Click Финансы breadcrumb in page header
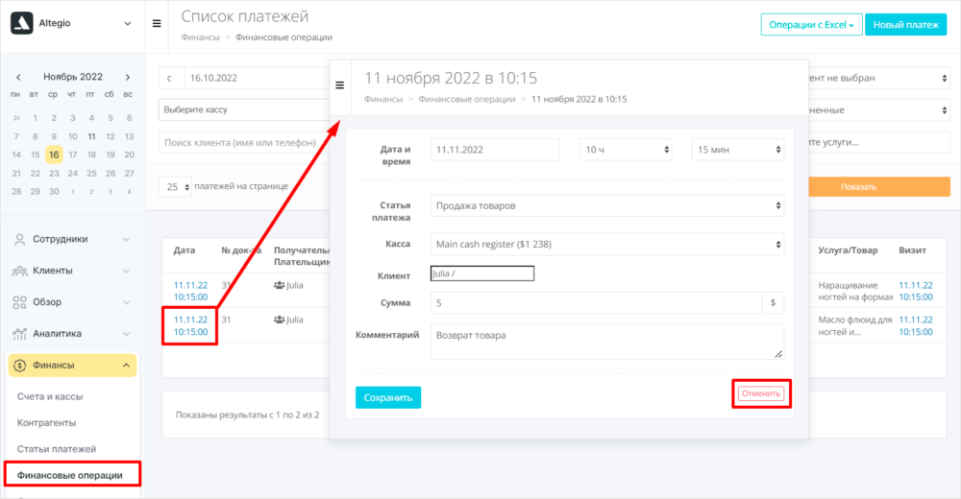The height and width of the screenshot is (499, 961). pyautogui.click(x=200, y=37)
